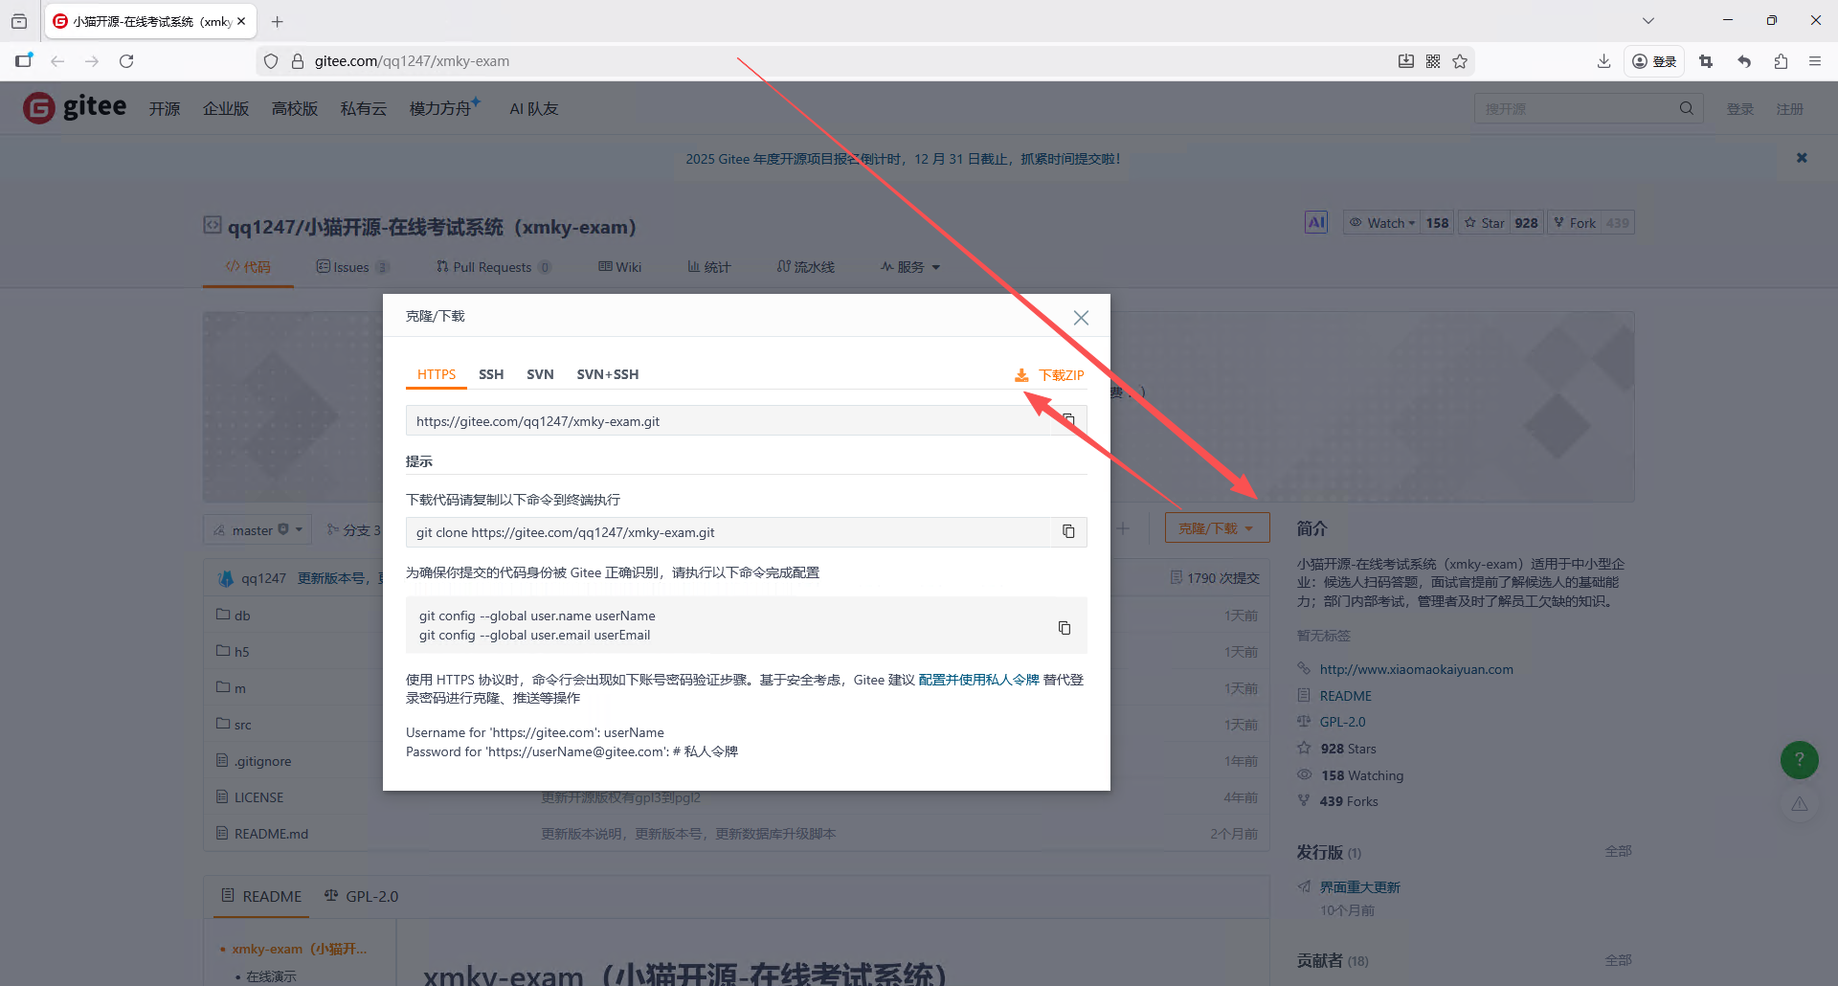1838x986 pixels.
Task: Click the 配置并使用私人令牌 link
Action: click(977, 680)
